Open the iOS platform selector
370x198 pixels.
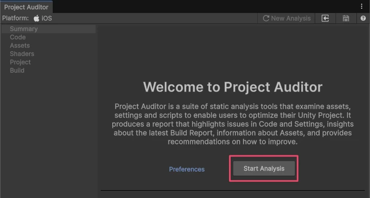43,18
